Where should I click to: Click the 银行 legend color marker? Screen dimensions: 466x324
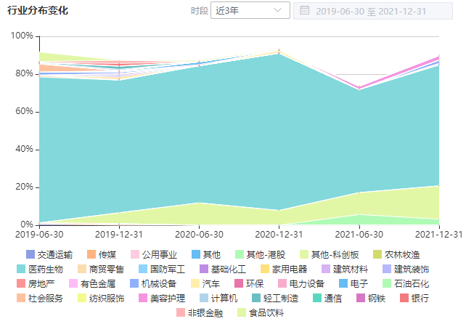pyautogui.click(x=405, y=299)
